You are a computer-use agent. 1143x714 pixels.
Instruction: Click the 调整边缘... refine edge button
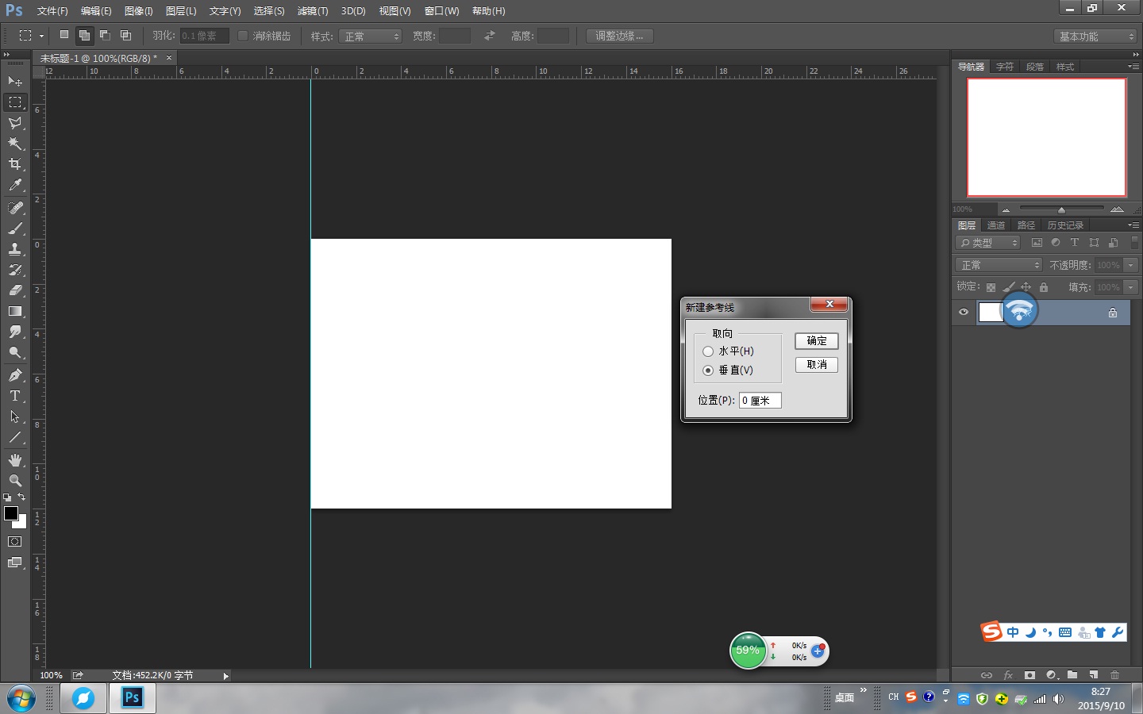click(x=620, y=36)
